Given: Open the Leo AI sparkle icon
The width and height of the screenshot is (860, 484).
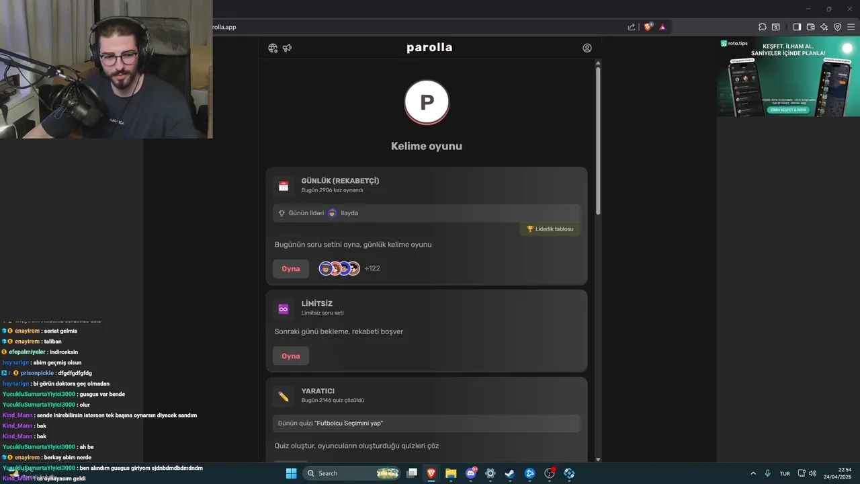Looking at the screenshot, I should pyautogui.click(x=824, y=27).
